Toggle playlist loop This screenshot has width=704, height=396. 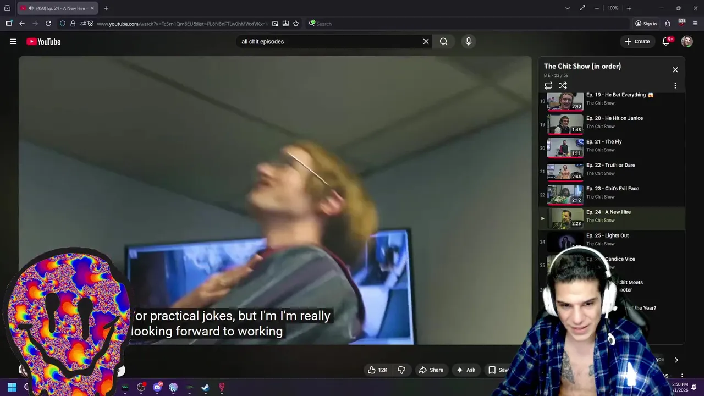click(548, 85)
